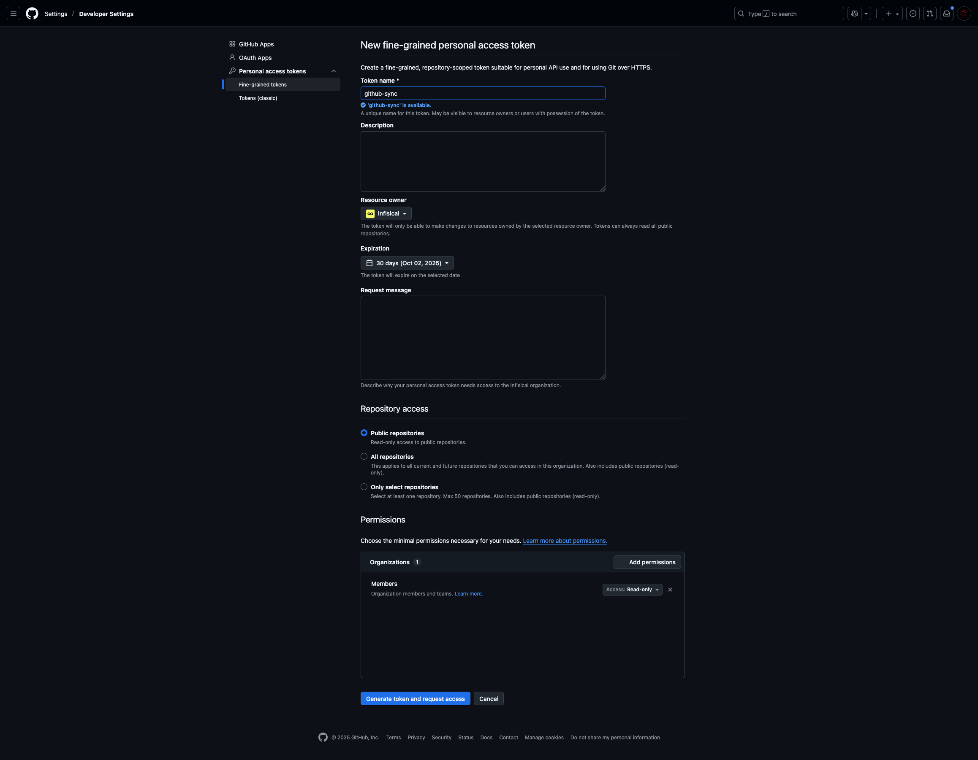Select Fine-grained tokens in the sidebar
The image size is (978, 760).
[283, 84]
